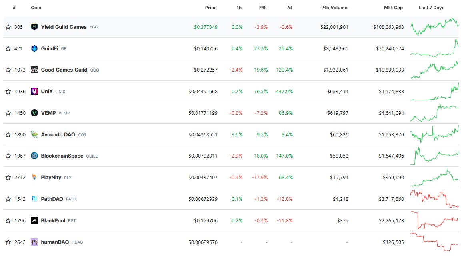The image size is (468, 258).
Task: Click the Good Games Guild logo icon
Action: tap(34, 70)
